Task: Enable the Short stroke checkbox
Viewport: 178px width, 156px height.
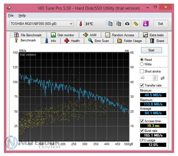Action: tap(142, 71)
